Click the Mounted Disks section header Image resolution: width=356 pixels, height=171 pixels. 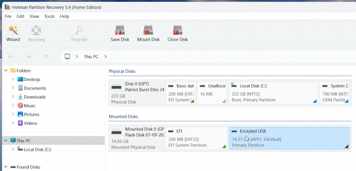[123, 117]
